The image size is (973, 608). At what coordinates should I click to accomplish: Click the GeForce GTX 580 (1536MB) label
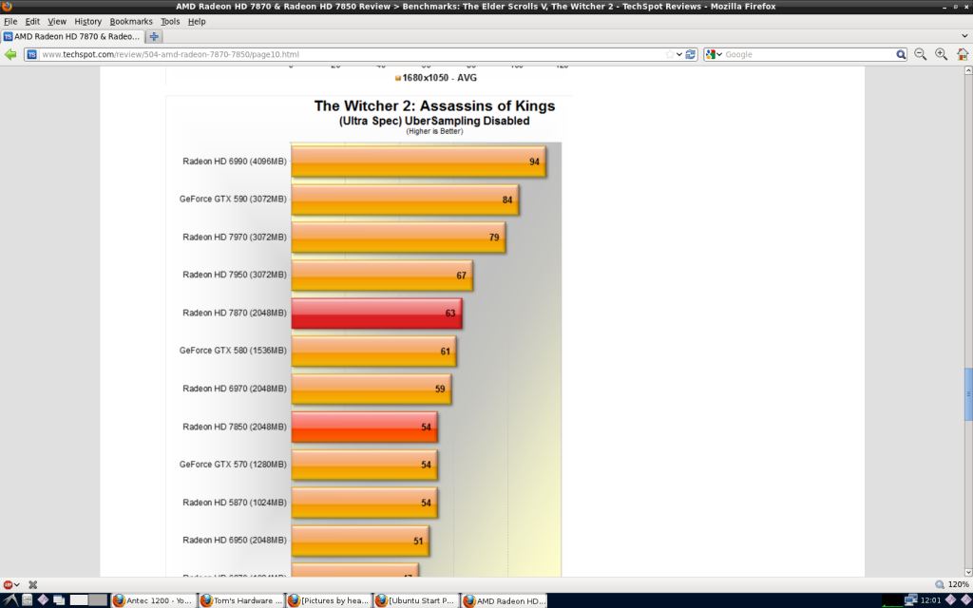(x=234, y=351)
